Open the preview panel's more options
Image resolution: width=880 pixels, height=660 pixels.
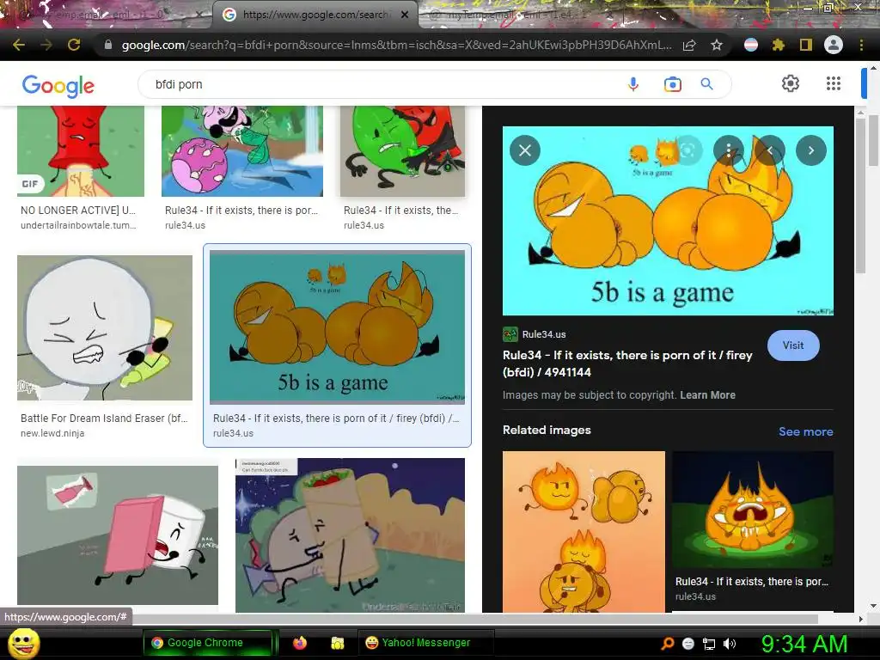(x=729, y=150)
